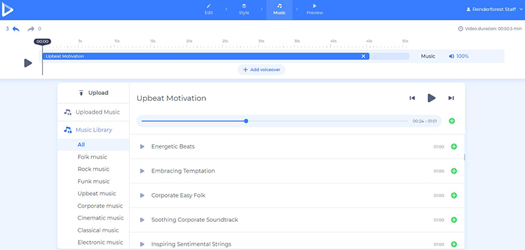525x250 pixels.
Task: Select Upbeat music category
Action: 96,194
